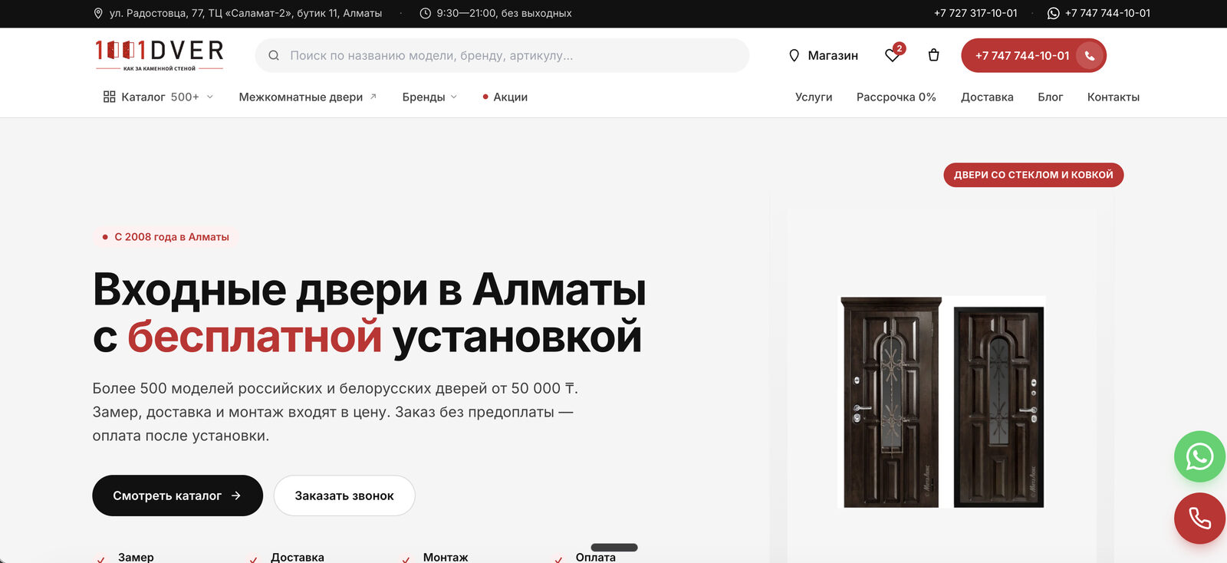The image size is (1227, 563).
Task: Click the Замер feature label
Action: [136, 557]
